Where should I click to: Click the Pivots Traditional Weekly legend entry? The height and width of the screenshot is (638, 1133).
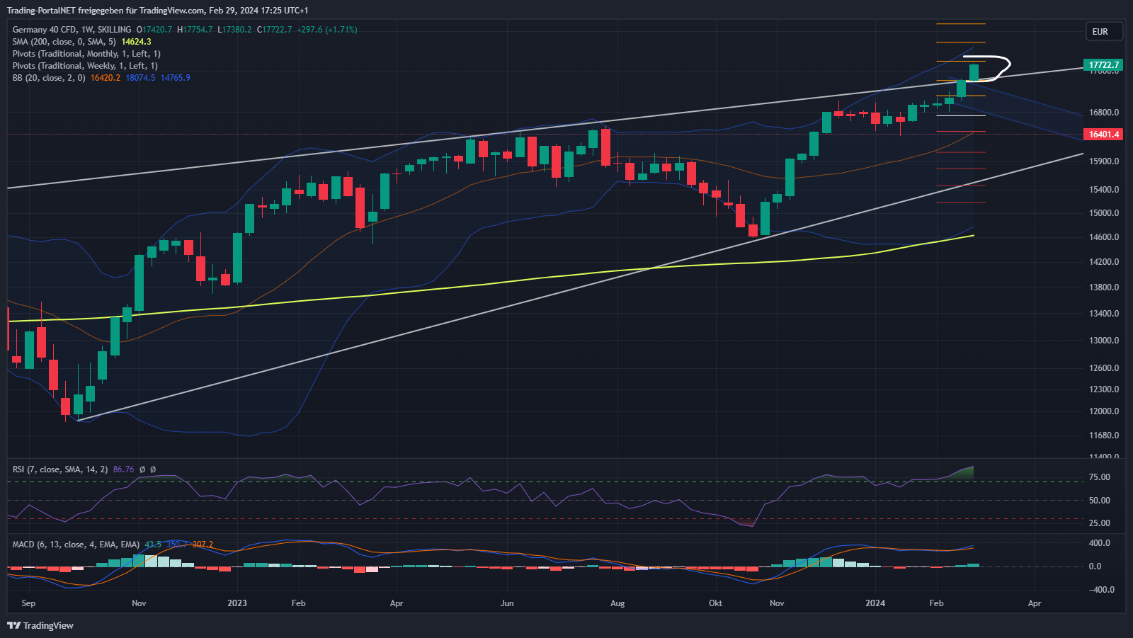[85, 66]
